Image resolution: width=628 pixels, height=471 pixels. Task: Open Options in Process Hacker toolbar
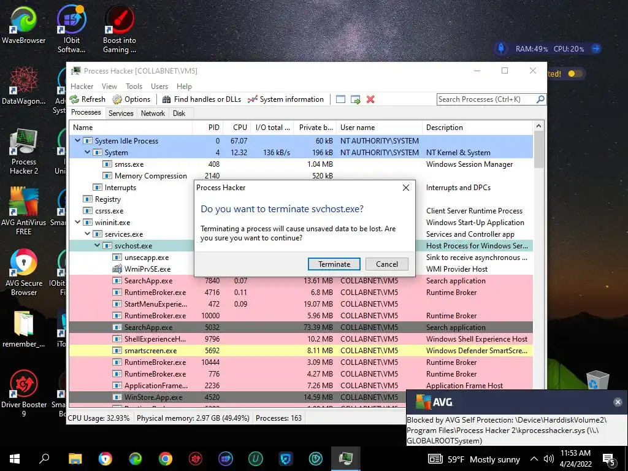pyautogui.click(x=131, y=99)
